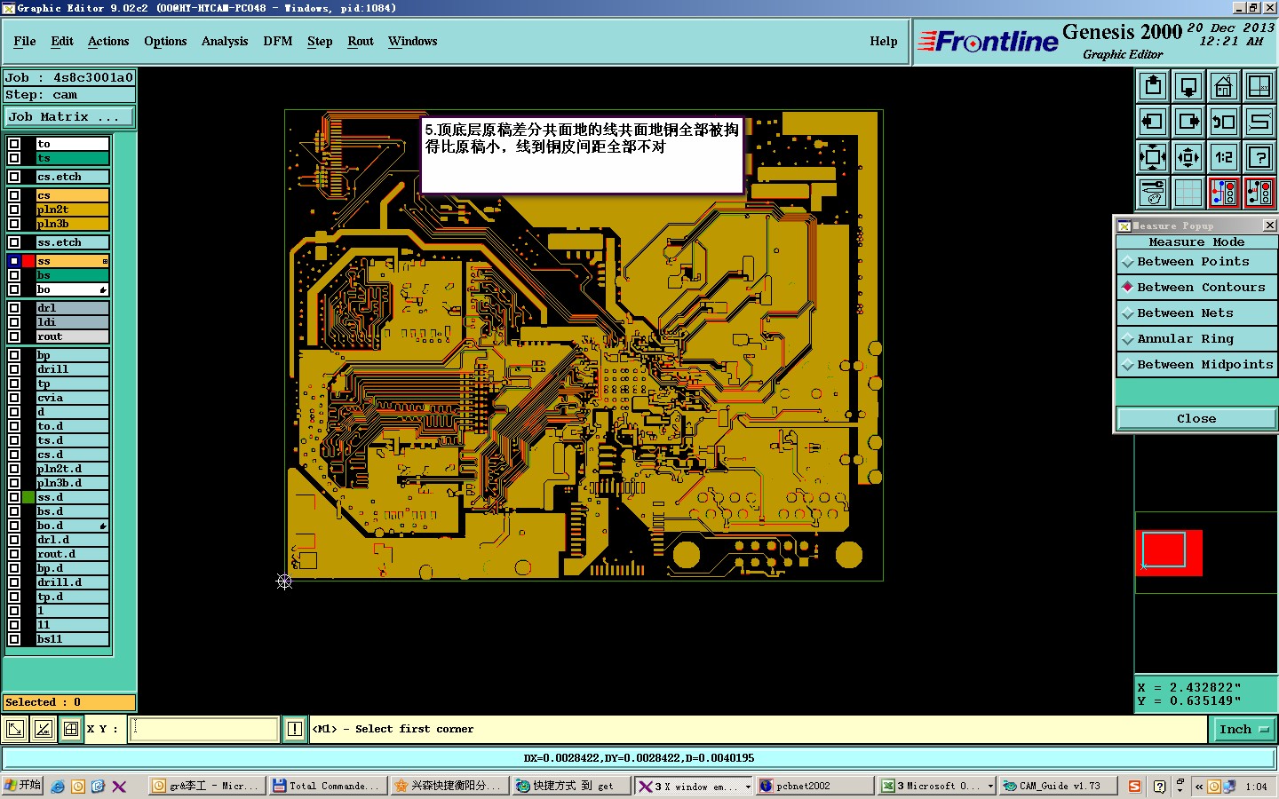Click the angle snap icon beside XY
Viewport: 1279px width, 799px height.
43,730
